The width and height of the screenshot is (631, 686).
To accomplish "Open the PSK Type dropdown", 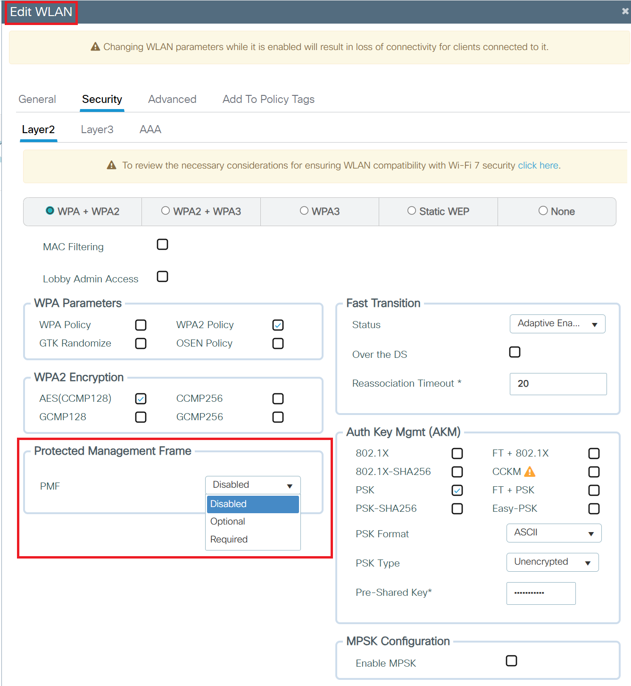I will [x=552, y=562].
